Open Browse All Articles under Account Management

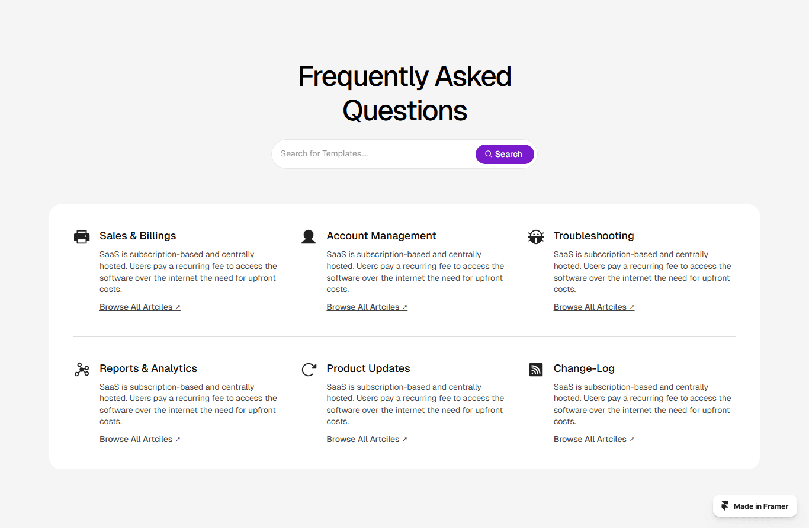tap(367, 307)
